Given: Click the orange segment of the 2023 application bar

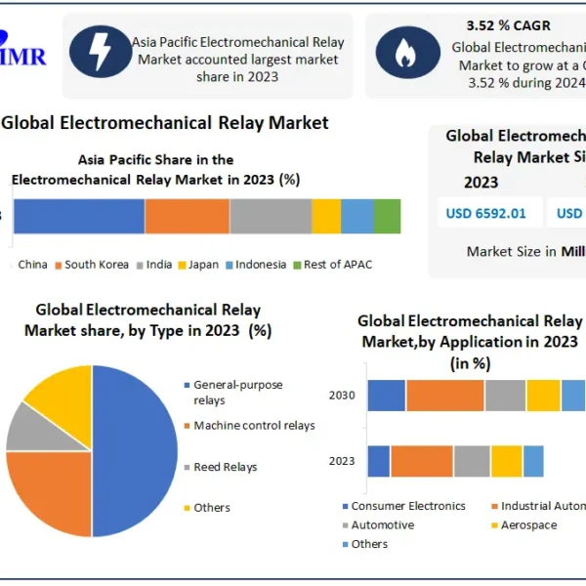Looking at the screenshot, I should 422,461.
